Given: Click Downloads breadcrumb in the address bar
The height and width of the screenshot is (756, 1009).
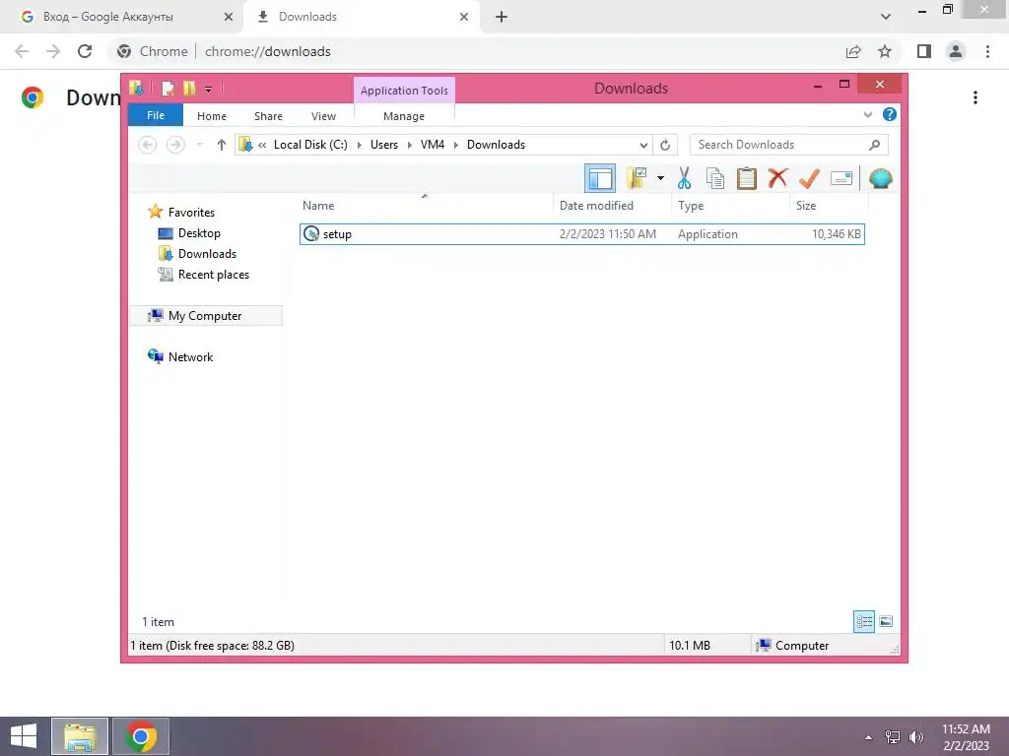Looking at the screenshot, I should click(497, 145).
